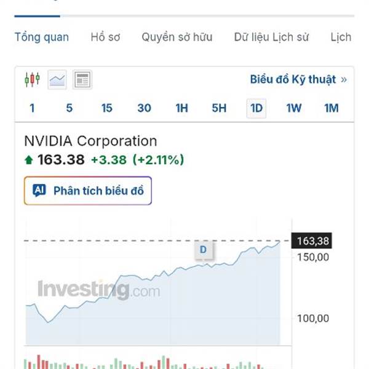Select the 1 minute timeframe
This screenshot has height=369, width=369.
pos(32,108)
